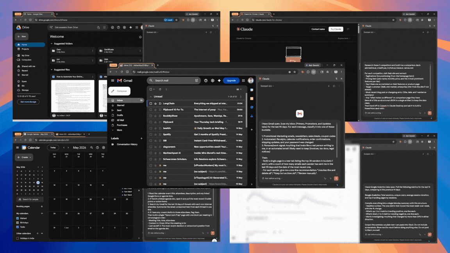
Task: Collapse the Unread section in Gmail
Action: point(151,97)
